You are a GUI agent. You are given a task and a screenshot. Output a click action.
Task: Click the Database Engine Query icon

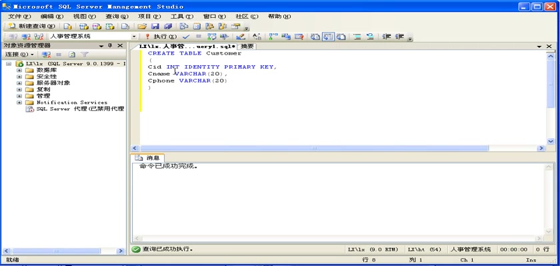68,27
